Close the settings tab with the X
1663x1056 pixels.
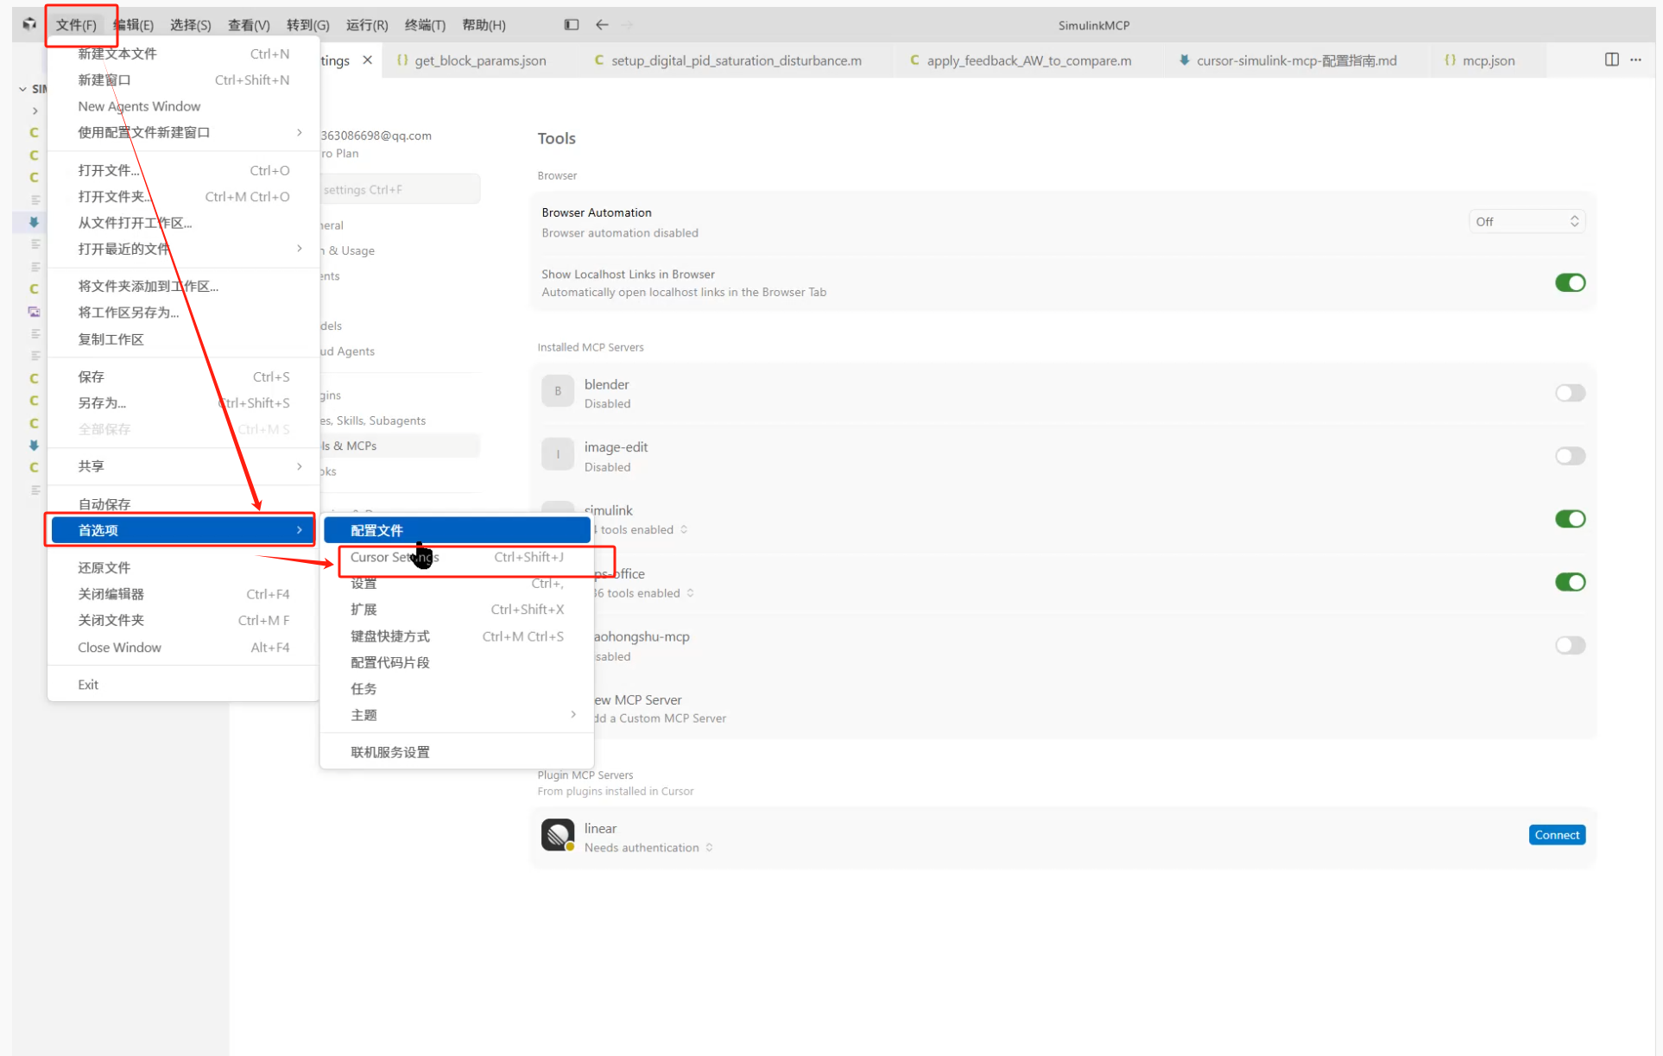tap(368, 60)
